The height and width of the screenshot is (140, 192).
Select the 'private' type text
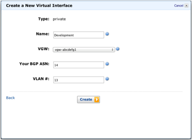[x=59, y=19]
